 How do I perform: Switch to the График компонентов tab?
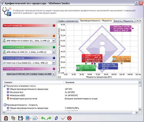(x=68, y=21)
